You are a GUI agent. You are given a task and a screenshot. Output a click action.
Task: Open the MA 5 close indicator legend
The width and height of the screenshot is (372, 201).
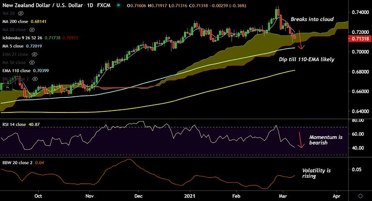(12, 46)
